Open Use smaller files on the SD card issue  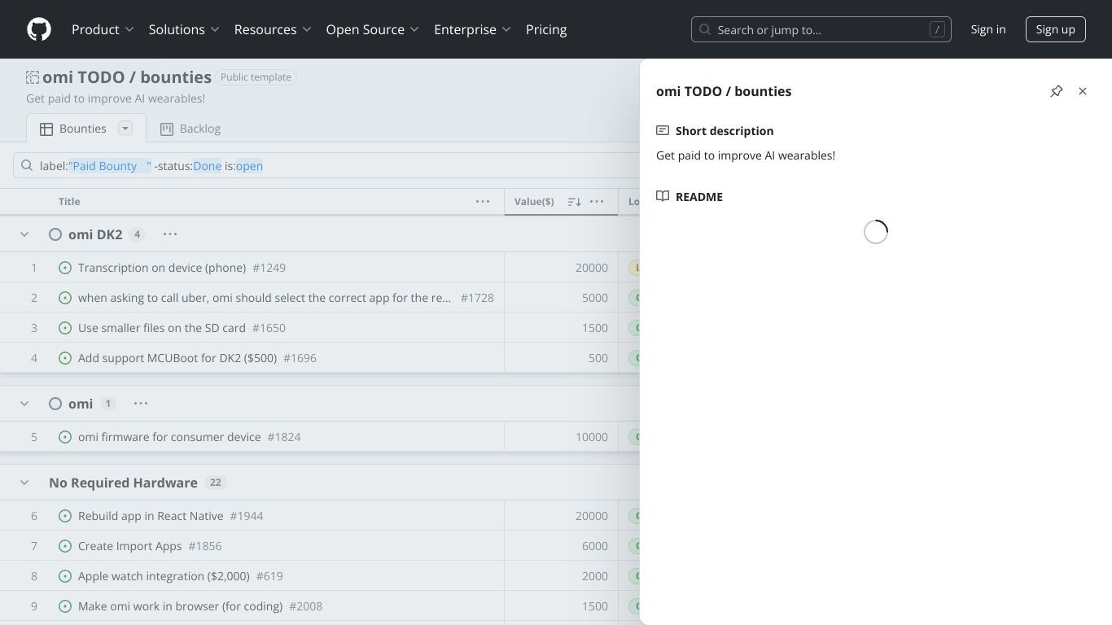pos(162,328)
